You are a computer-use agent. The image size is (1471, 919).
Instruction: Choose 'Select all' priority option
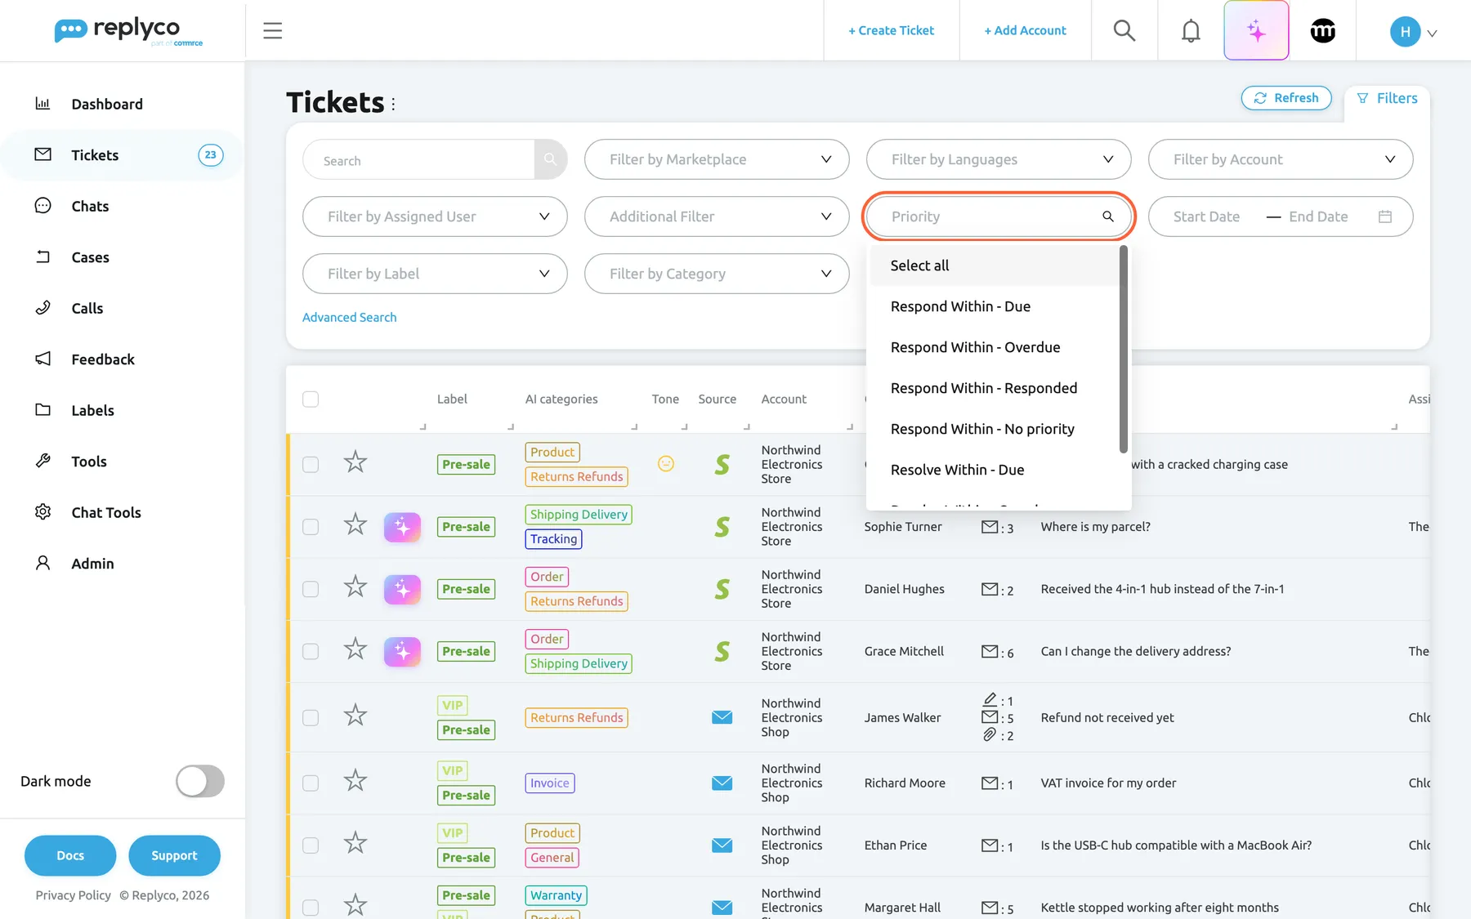[993, 265]
